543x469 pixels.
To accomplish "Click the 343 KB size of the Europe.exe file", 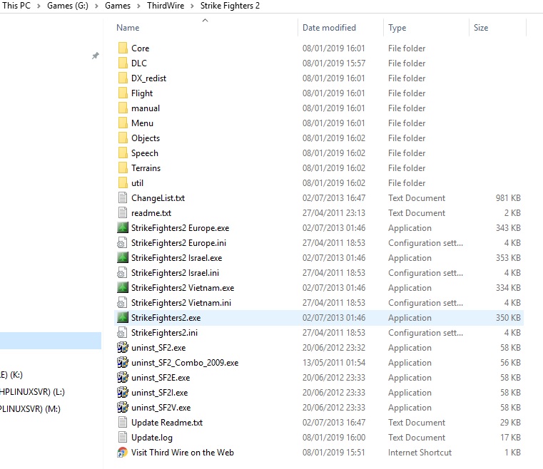I will coord(508,228).
